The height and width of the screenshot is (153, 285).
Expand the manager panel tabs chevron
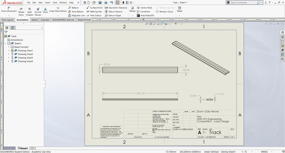point(42,28)
